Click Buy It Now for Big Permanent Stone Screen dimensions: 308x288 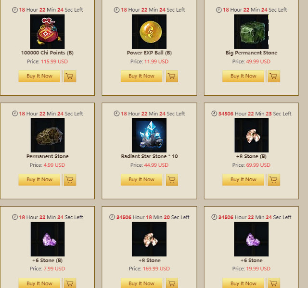[243, 76]
